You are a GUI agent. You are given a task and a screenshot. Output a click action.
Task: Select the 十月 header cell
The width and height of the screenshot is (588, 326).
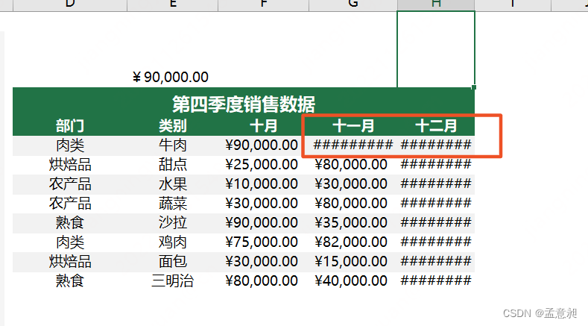point(264,126)
